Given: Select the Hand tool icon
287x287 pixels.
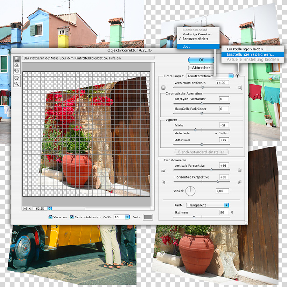Looking at the screenshot, I should (17, 78).
